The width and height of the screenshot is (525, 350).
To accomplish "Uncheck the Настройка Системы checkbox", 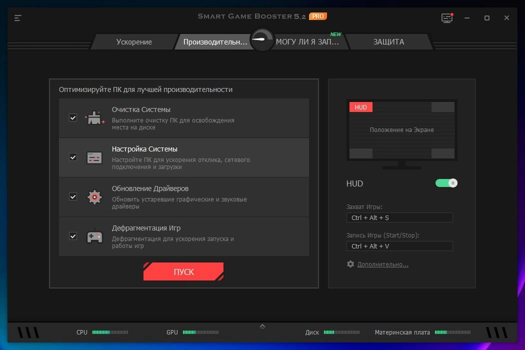I will [73, 157].
